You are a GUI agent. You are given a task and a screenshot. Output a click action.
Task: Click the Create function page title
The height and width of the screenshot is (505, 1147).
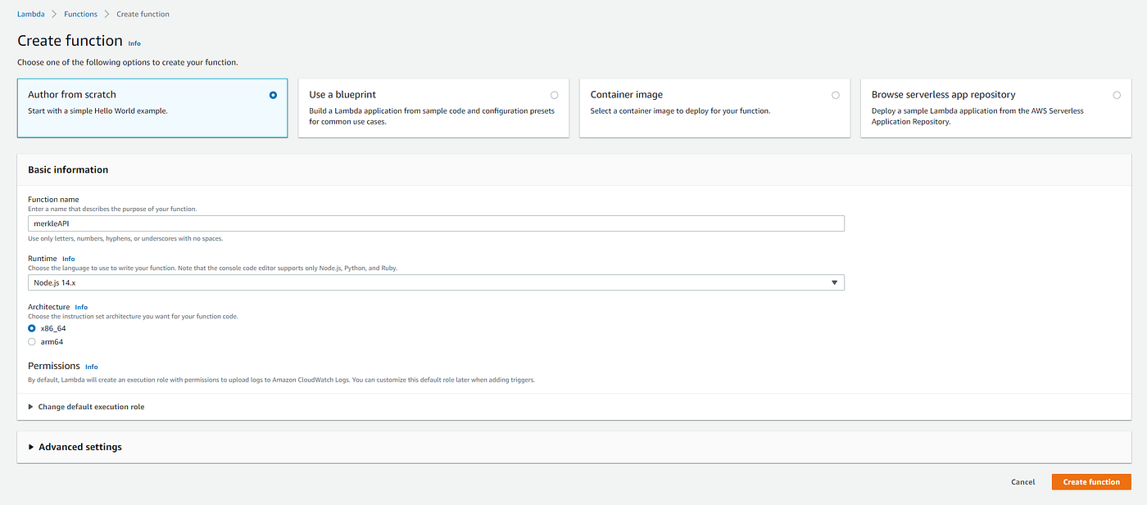click(70, 41)
